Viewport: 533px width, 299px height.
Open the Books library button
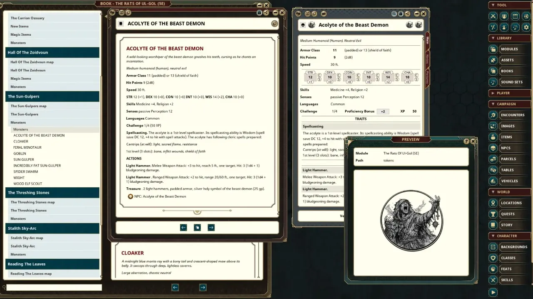click(x=510, y=71)
